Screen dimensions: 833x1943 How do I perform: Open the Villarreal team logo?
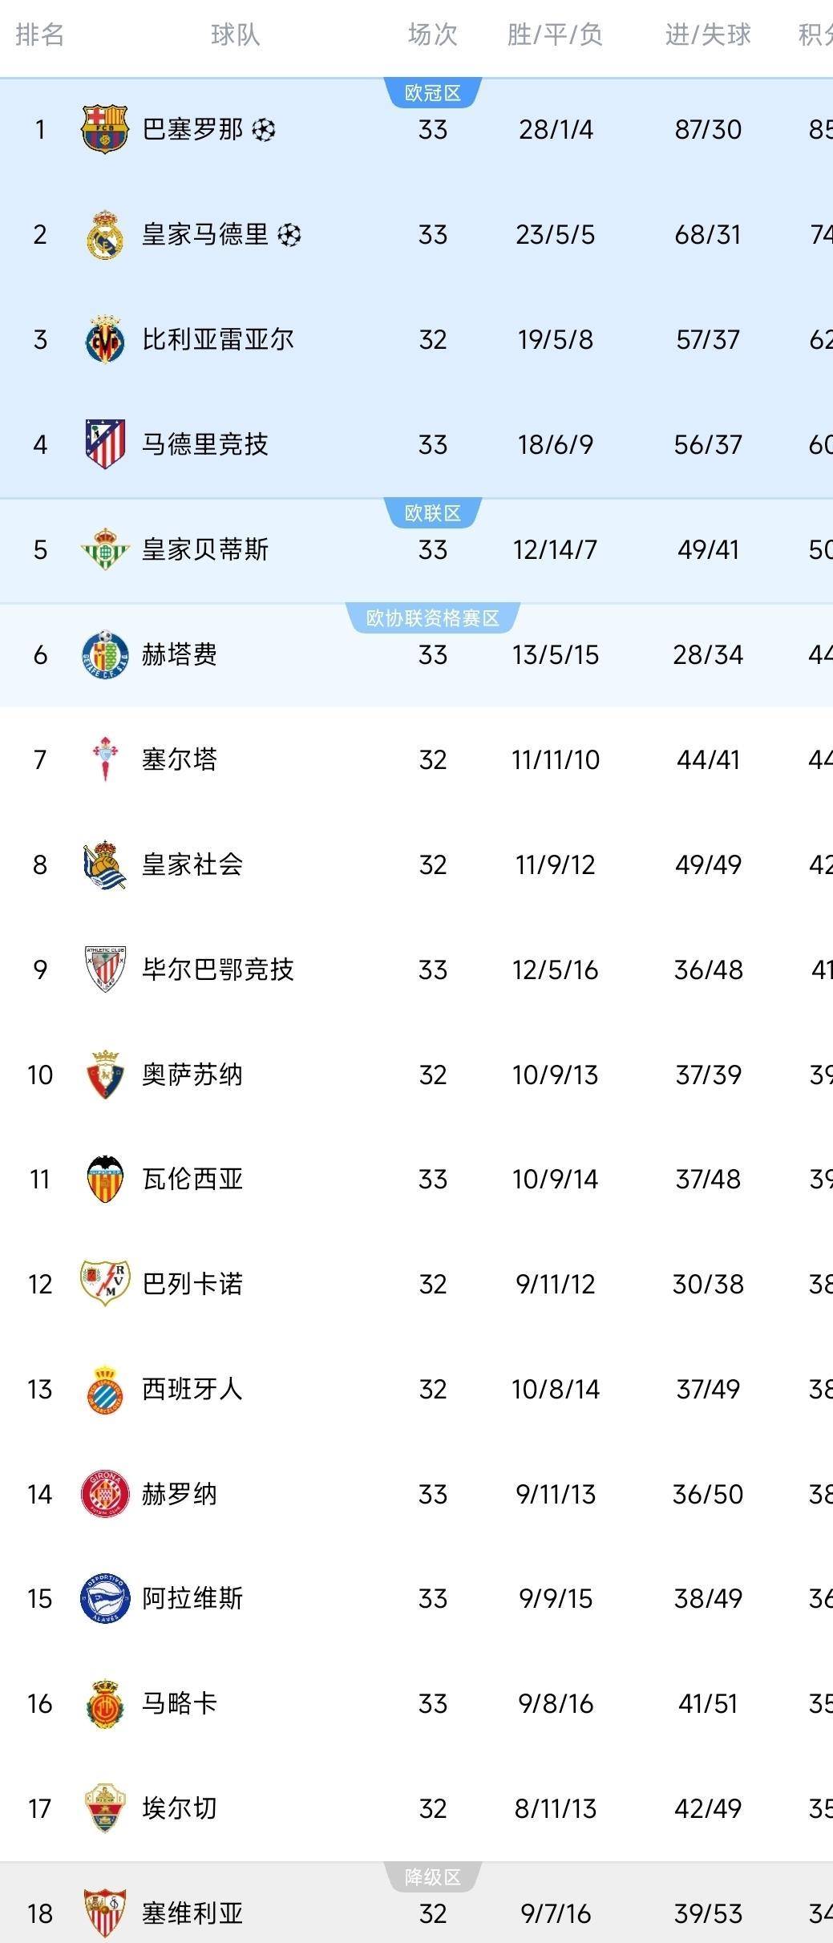pos(105,339)
